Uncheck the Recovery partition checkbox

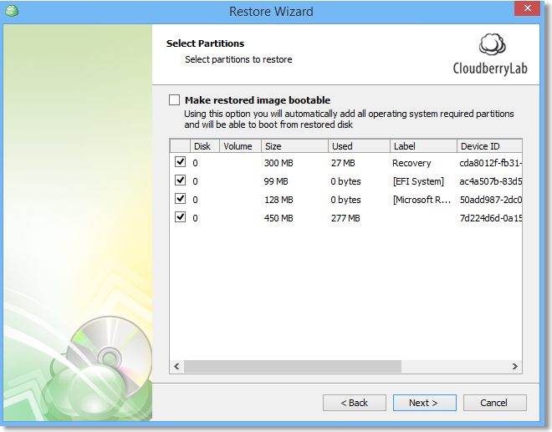(x=180, y=162)
